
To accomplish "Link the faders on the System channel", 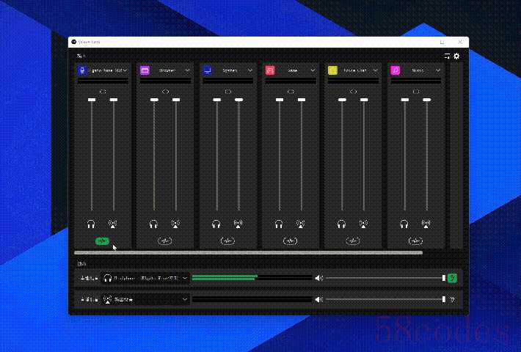I will [228, 92].
